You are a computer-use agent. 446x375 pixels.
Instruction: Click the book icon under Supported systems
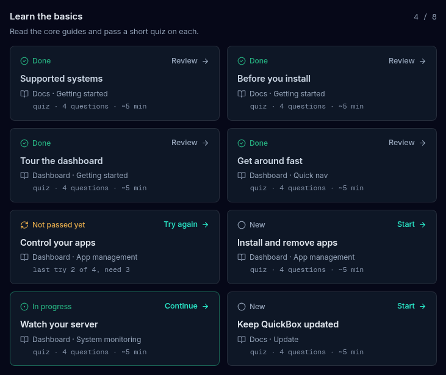[x=24, y=94]
